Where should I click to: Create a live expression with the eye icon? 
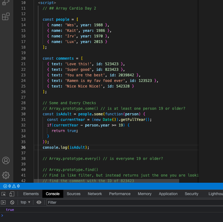coord(39,202)
